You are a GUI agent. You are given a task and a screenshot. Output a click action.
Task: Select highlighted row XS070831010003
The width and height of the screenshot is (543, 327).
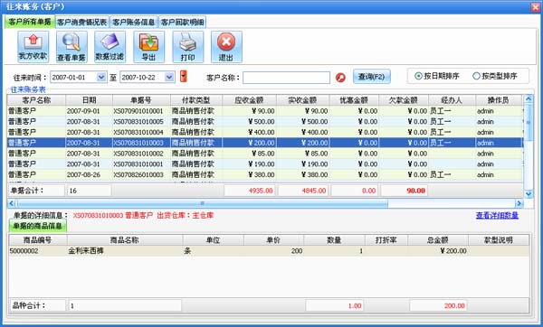(265, 143)
